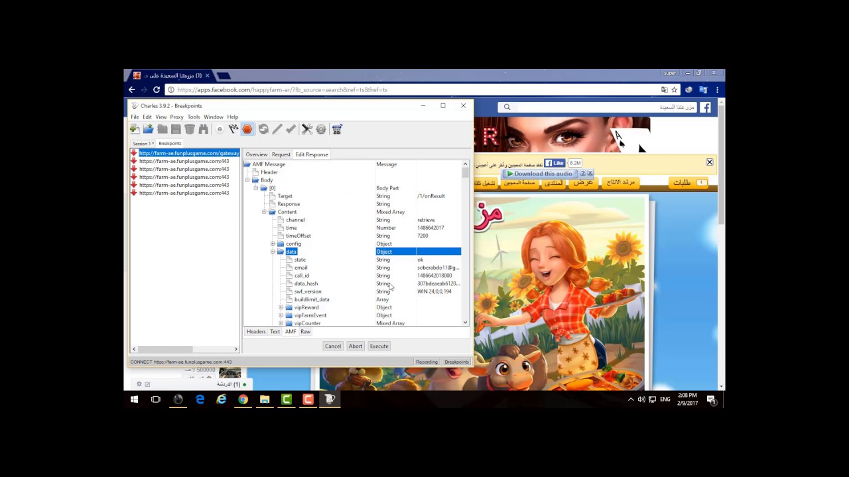Click the tools wrench icon
Screen dimensions: 849x477
tap(306, 129)
